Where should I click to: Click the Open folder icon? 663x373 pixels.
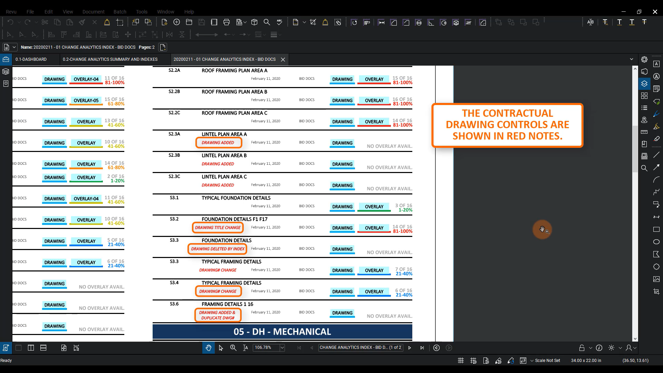tap(189, 22)
